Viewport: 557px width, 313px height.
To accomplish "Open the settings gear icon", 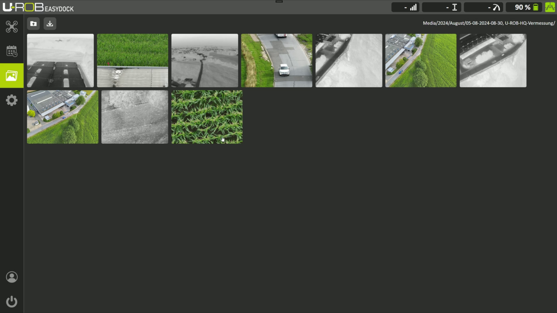I will tap(12, 100).
